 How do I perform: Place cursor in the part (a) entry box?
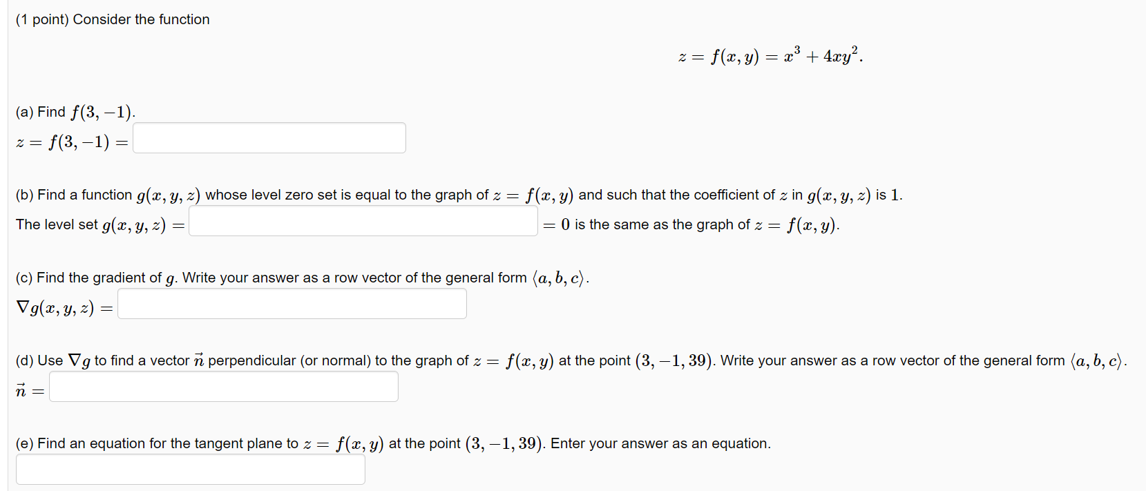269,137
